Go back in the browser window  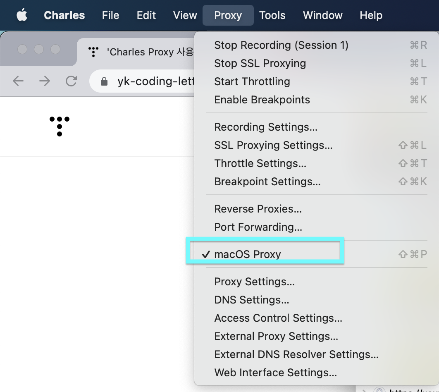point(18,81)
